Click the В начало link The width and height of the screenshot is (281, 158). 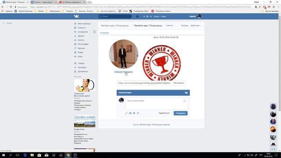(104, 33)
